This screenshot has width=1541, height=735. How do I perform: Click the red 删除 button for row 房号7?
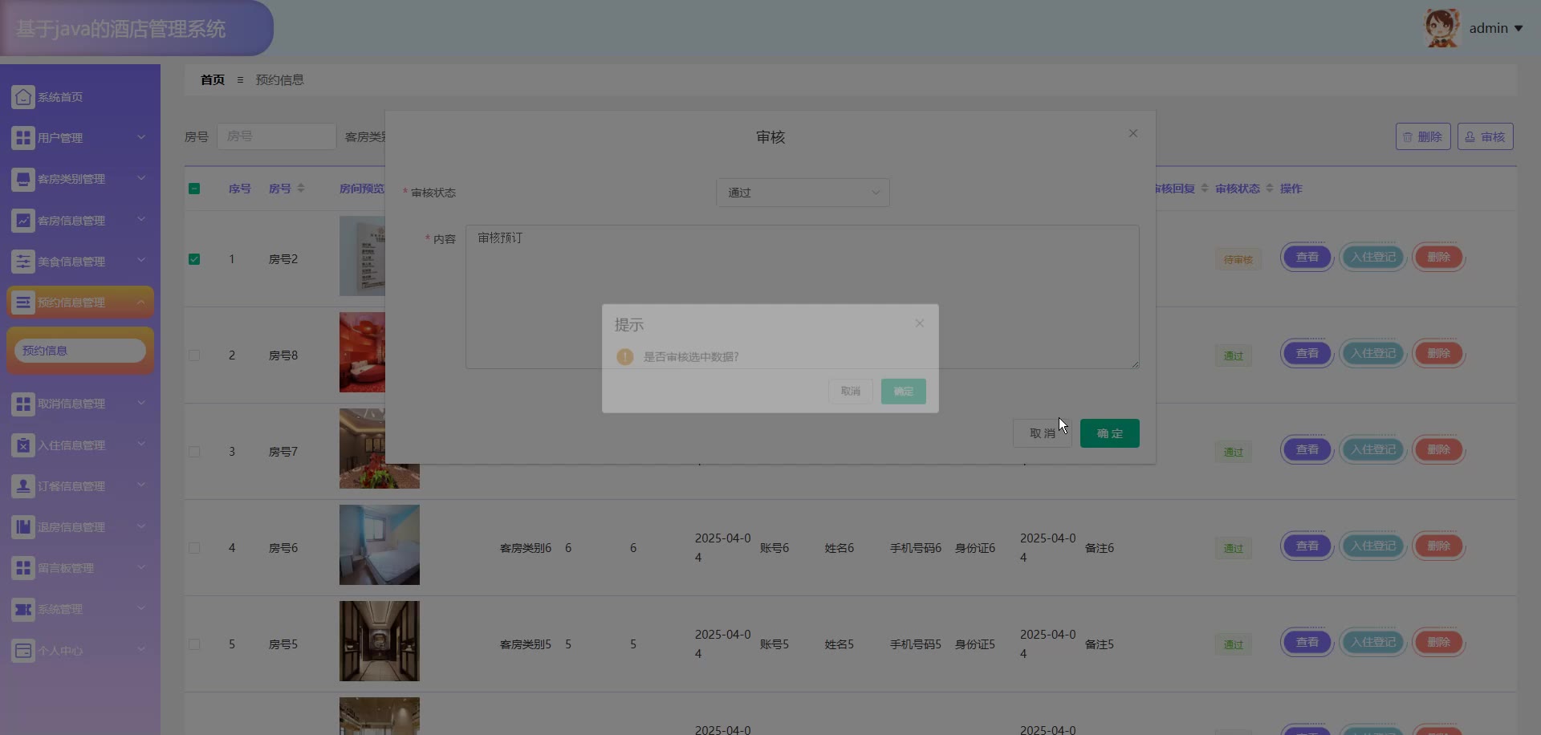[x=1439, y=450]
